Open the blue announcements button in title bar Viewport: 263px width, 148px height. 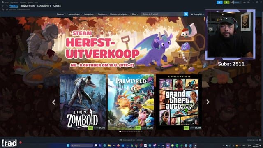pyautogui.click(x=219, y=2)
